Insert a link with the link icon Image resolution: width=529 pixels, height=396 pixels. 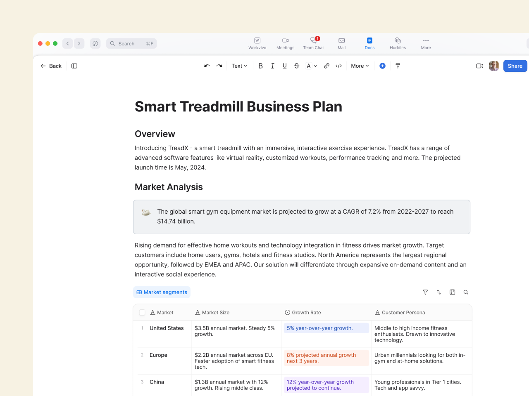(x=326, y=66)
